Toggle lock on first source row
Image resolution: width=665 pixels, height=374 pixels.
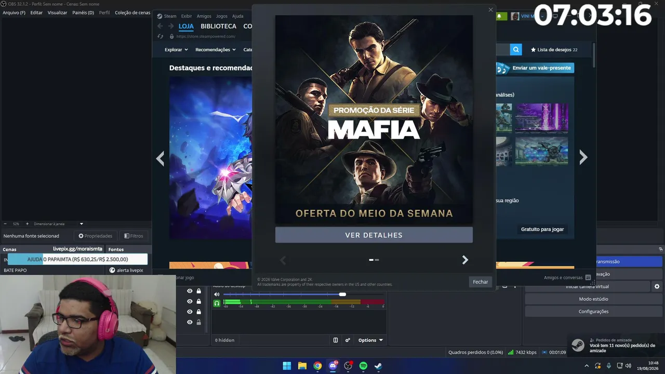click(198, 291)
